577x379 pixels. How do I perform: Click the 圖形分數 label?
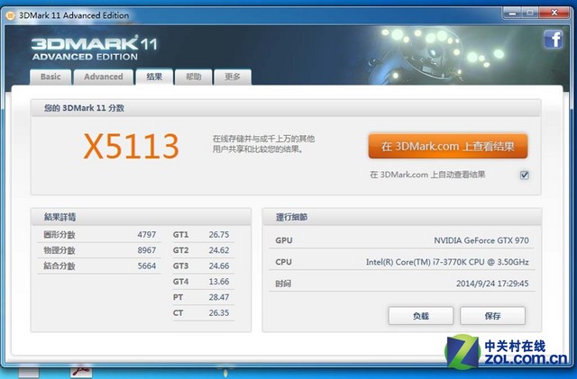(60, 235)
